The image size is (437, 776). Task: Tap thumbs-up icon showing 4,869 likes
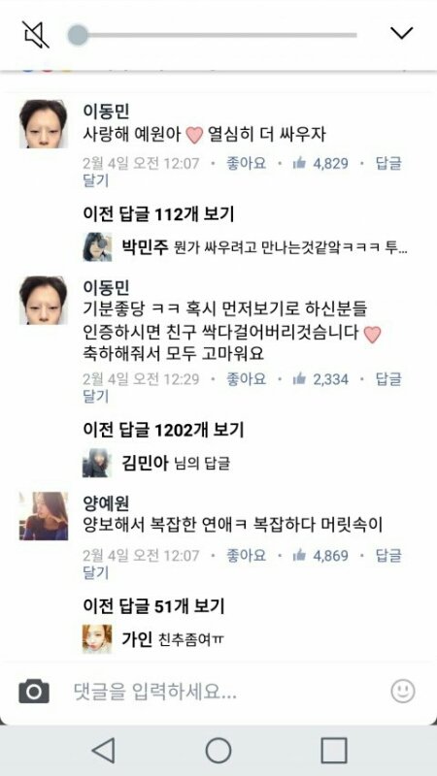click(x=299, y=555)
